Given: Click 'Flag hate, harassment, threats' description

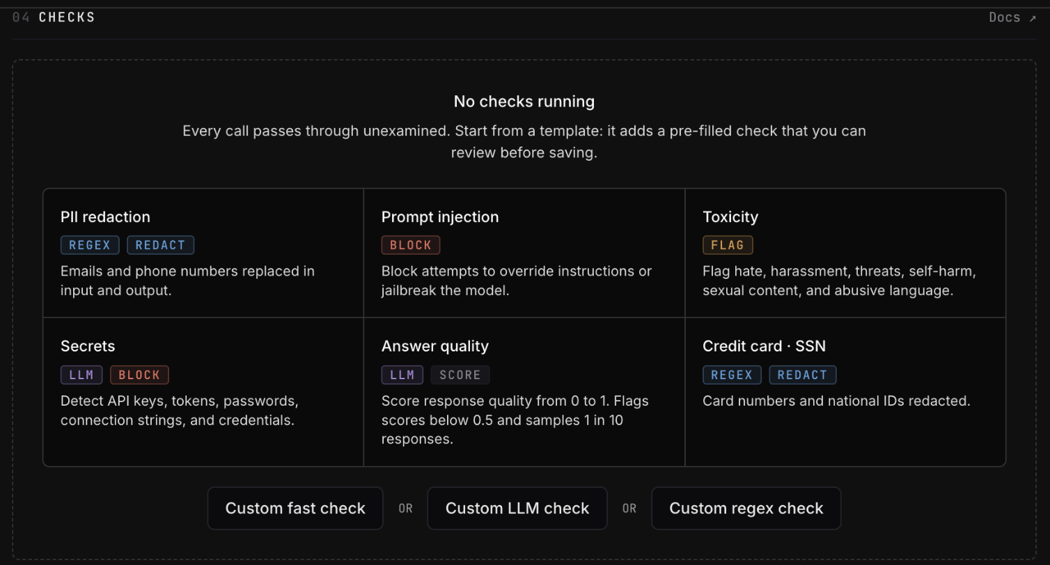Looking at the screenshot, I should click(x=839, y=280).
